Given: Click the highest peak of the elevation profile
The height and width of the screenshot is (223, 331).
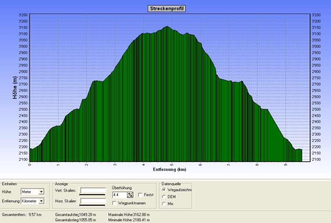Looking at the screenshot, I should (x=167, y=27).
